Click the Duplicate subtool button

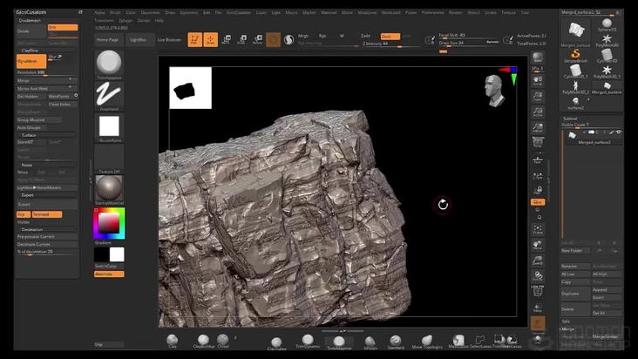(575, 294)
